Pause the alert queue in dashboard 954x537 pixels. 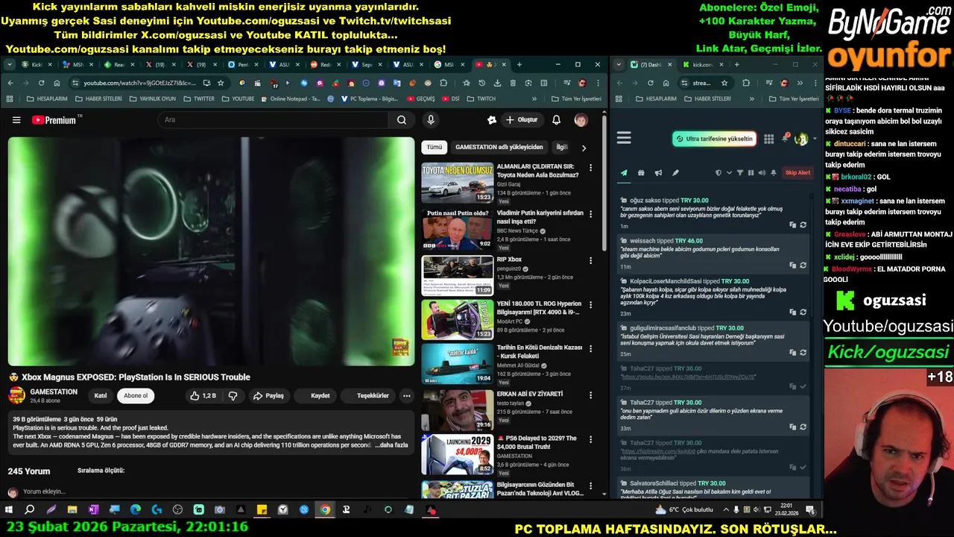[751, 173]
